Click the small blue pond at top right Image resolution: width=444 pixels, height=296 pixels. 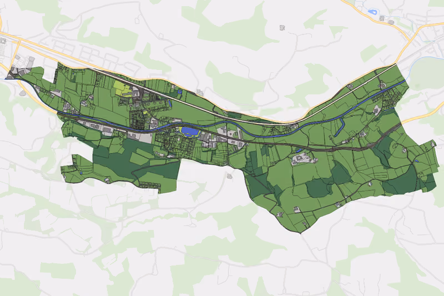click(371, 12)
